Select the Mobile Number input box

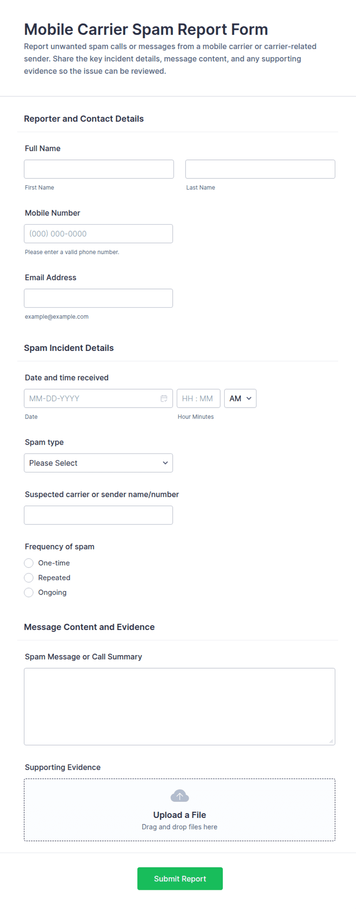(x=98, y=233)
